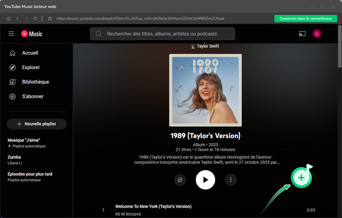
Task: Click the 3:33 track duration
Action: 311,210
